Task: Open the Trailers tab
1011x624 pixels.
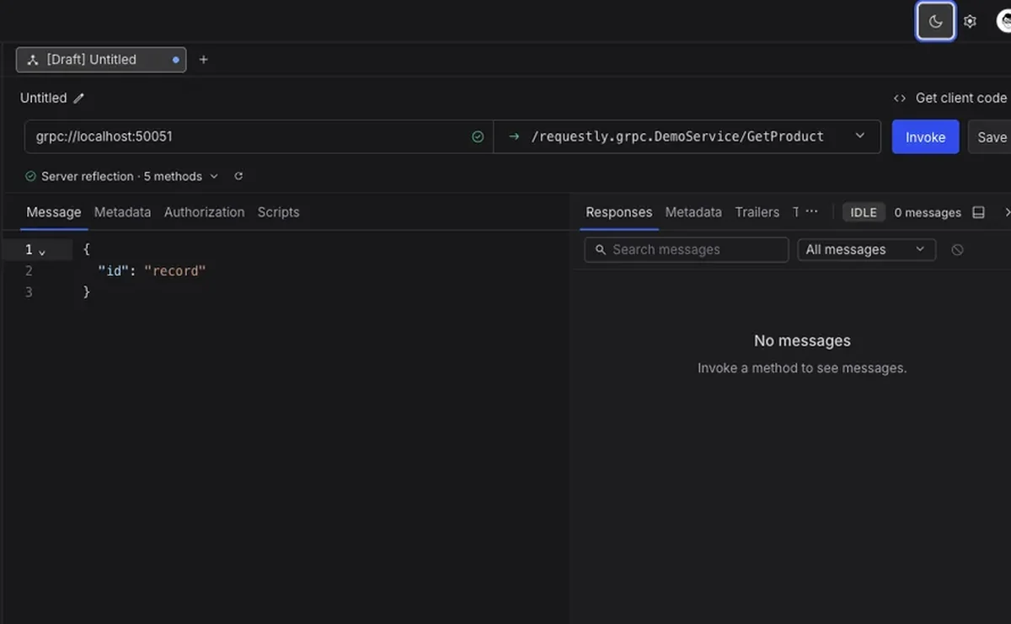Action: pos(757,212)
